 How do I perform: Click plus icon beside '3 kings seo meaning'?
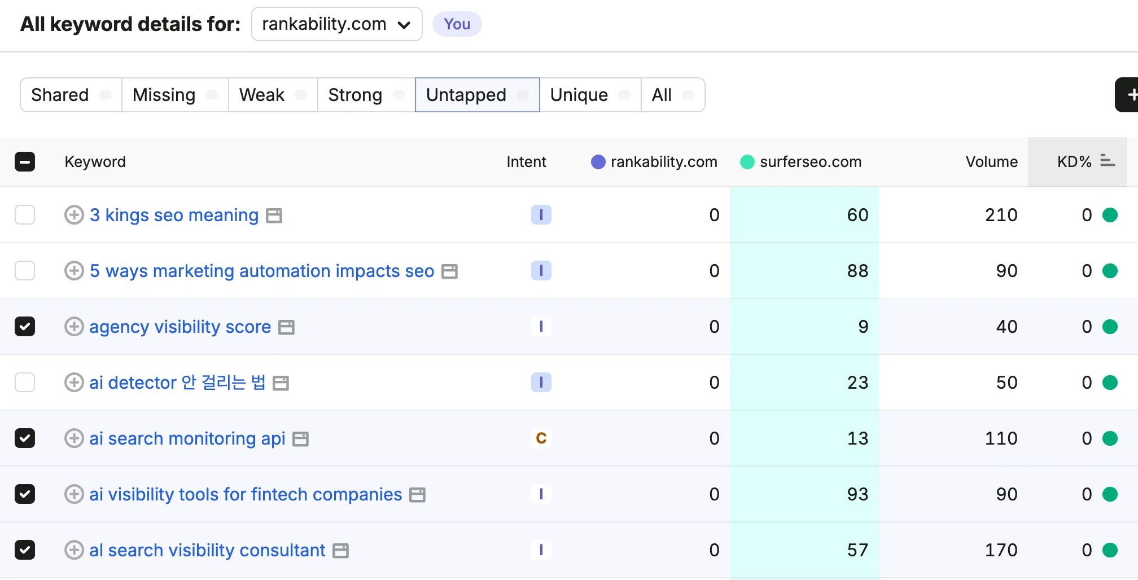coord(74,215)
